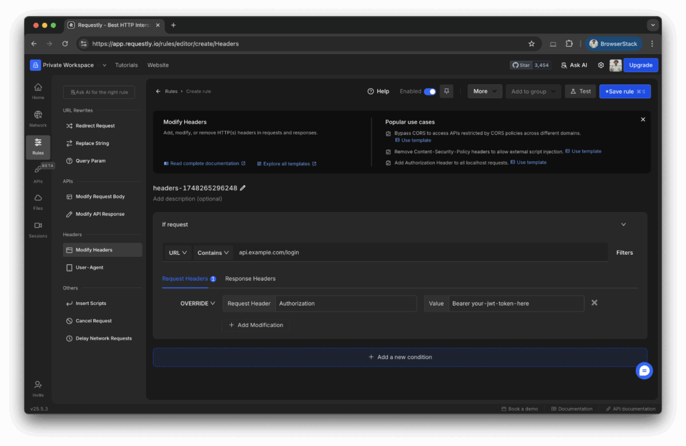Open the Files section in sidebar

(38, 202)
